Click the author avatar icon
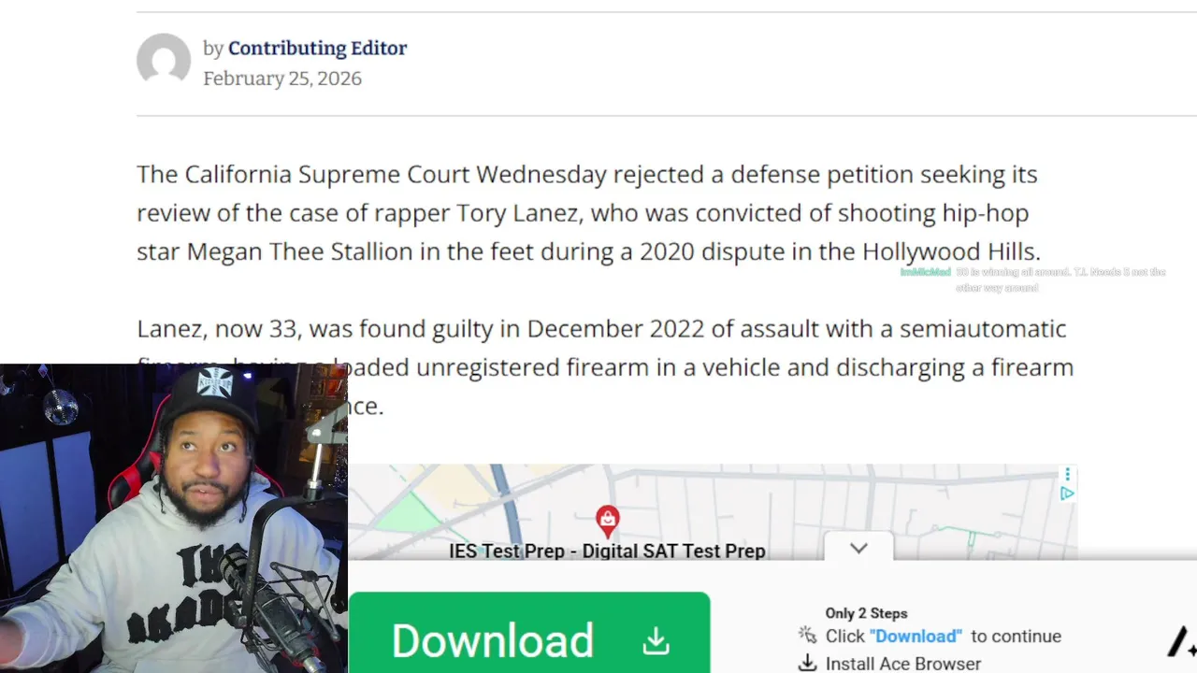Image resolution: width=1197 pixels, height=673 pixels. [x=164, y=61]
